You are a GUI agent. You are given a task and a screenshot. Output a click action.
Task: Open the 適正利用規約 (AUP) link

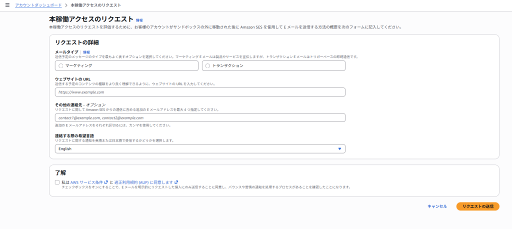pos(143,182)
